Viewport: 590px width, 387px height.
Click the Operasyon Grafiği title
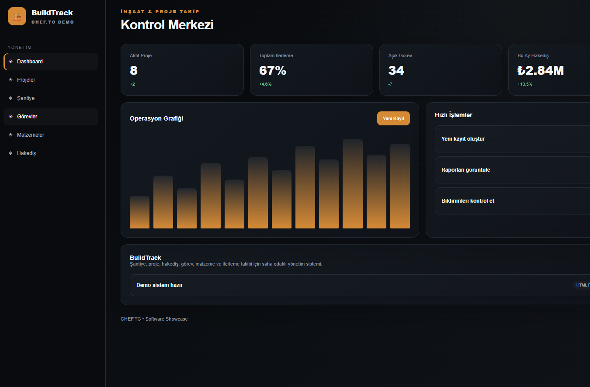(x=156, y=118)
